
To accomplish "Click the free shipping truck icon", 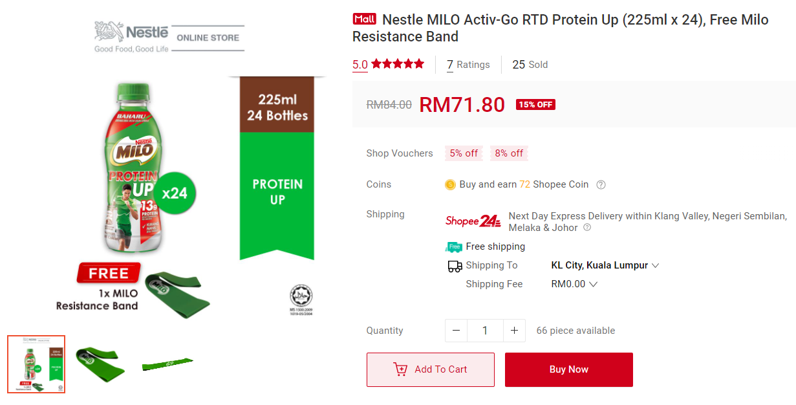I will click(x=454, y=246).
